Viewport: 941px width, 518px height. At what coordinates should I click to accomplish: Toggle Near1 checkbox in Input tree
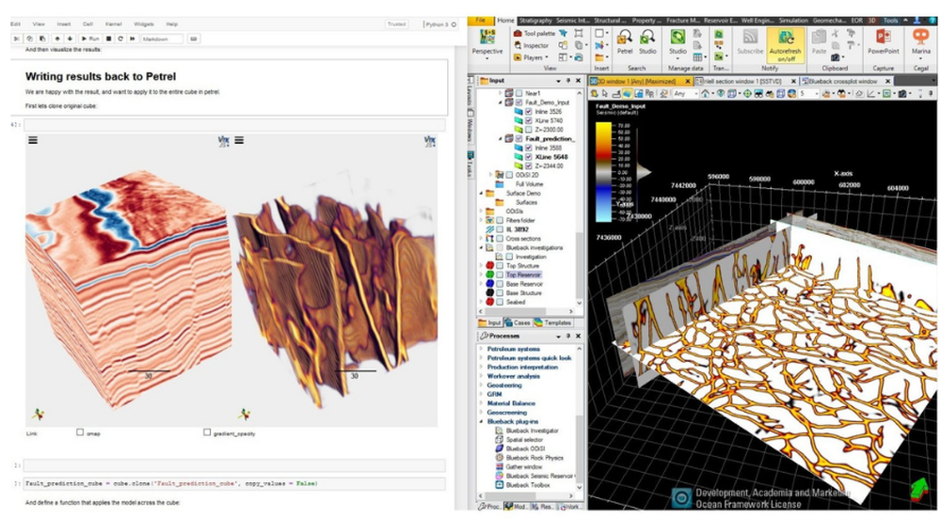pos(519,93)
